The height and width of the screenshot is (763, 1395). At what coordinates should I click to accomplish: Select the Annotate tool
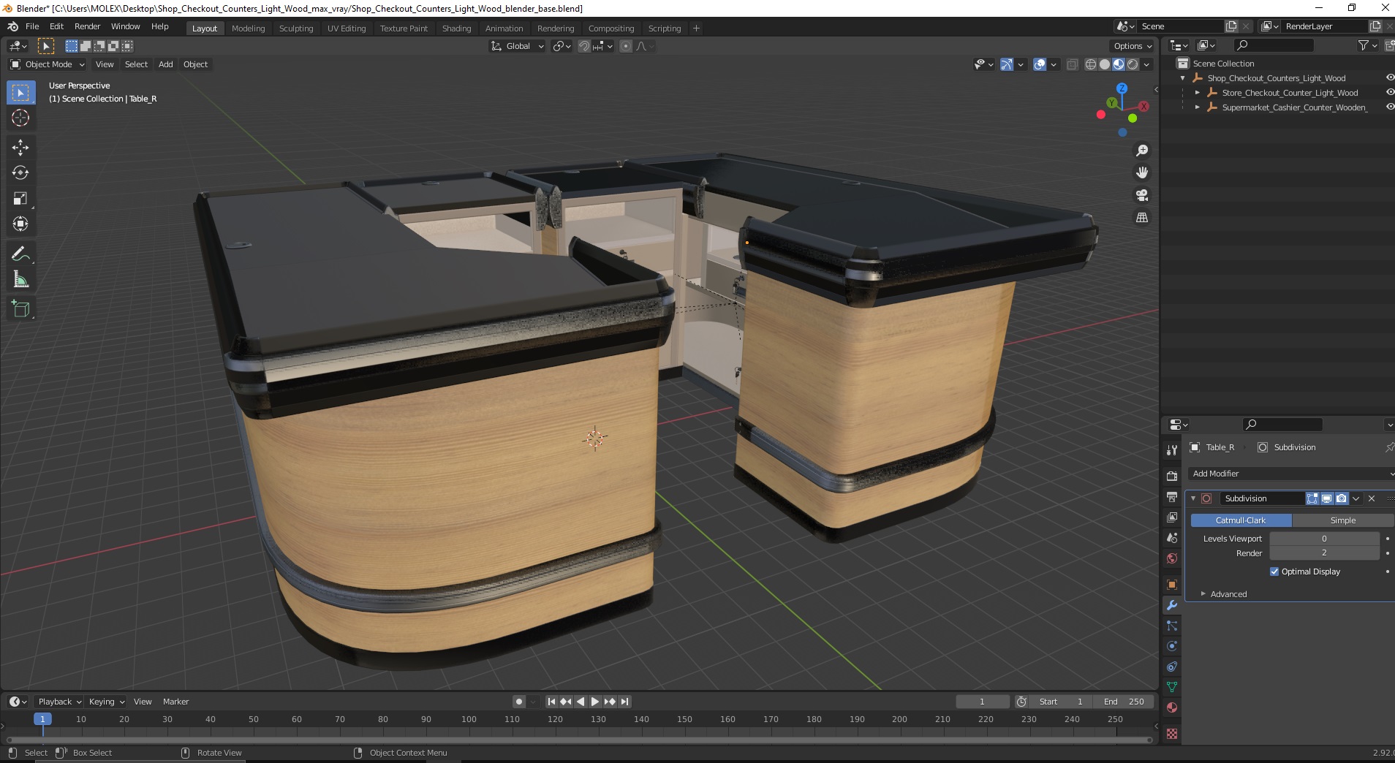20,254
